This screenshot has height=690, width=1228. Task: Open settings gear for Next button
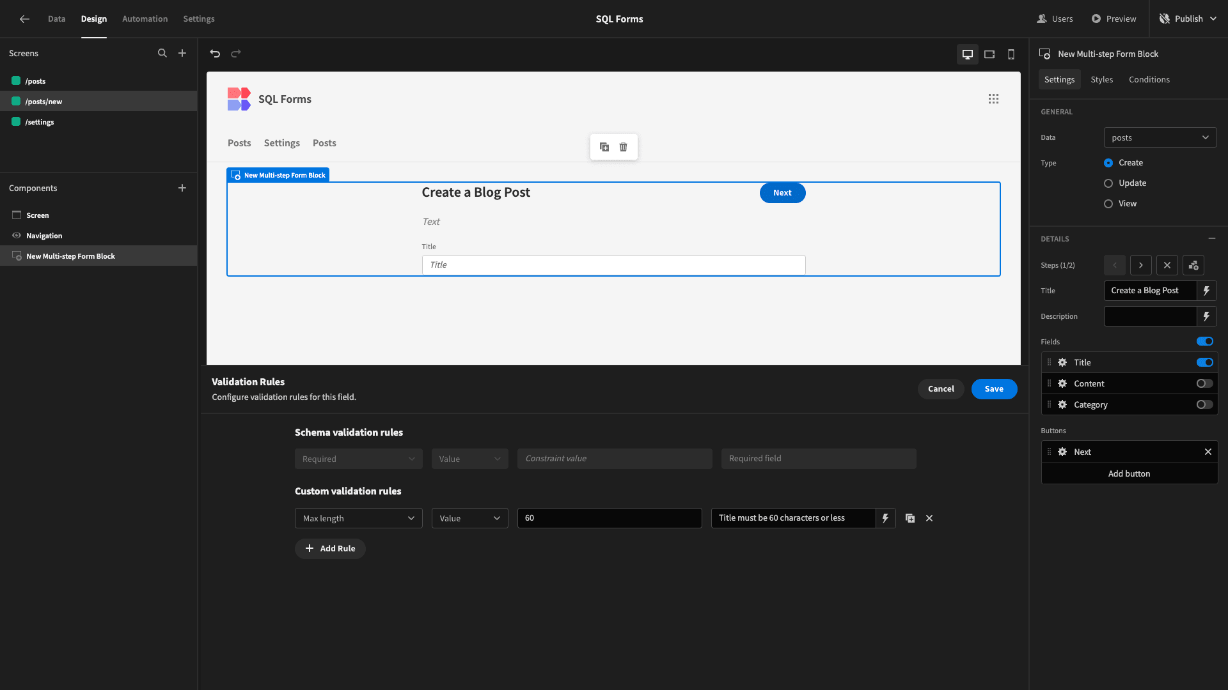coord(1062,452)
